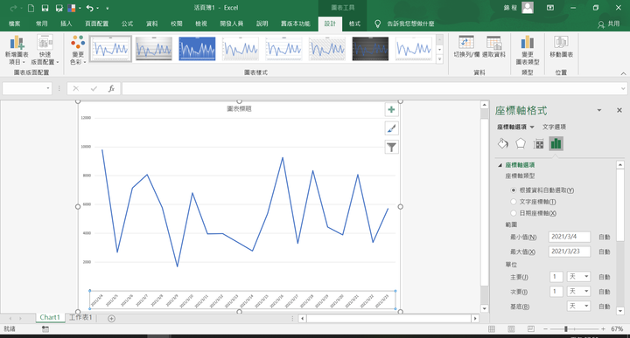Screen dimensions: 630x338
Task: Click the user account avatar icon
Action: 528,8
